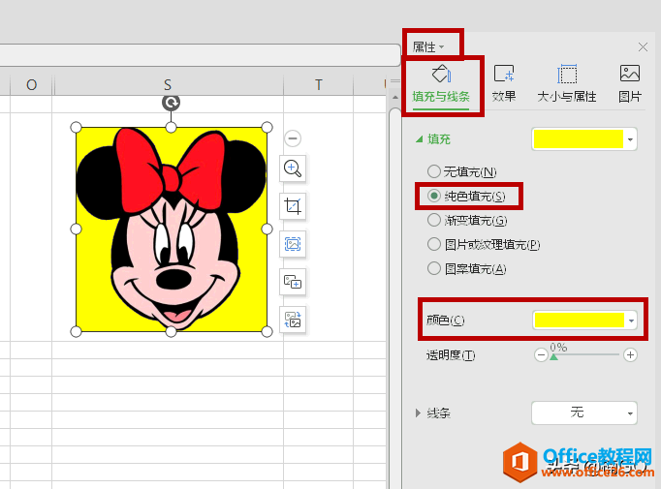Viewport: 661px width, 489px height.
Task: Open the 图片 (Picture) tab
Action: click(x=630, y=83)
